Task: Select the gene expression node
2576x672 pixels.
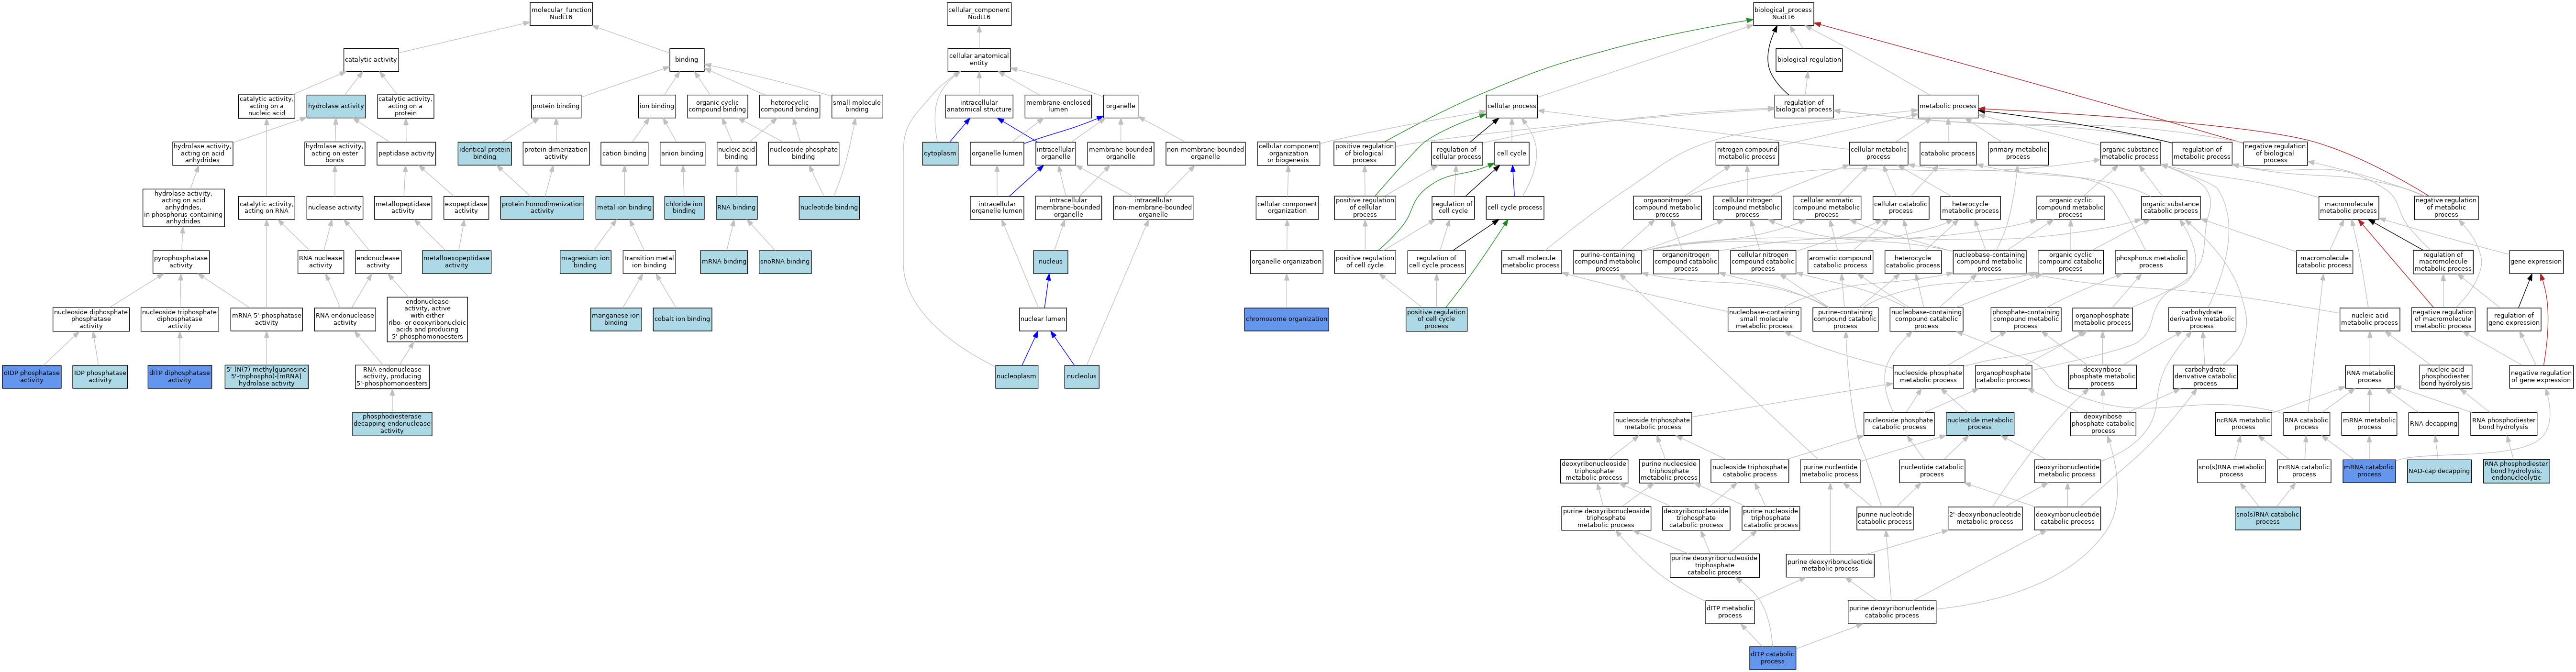Action: coord(2537,262)
